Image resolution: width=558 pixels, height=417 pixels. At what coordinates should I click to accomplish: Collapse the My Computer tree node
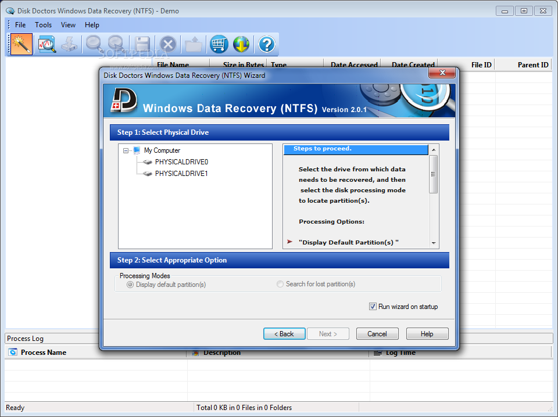[x=126, y=151]
